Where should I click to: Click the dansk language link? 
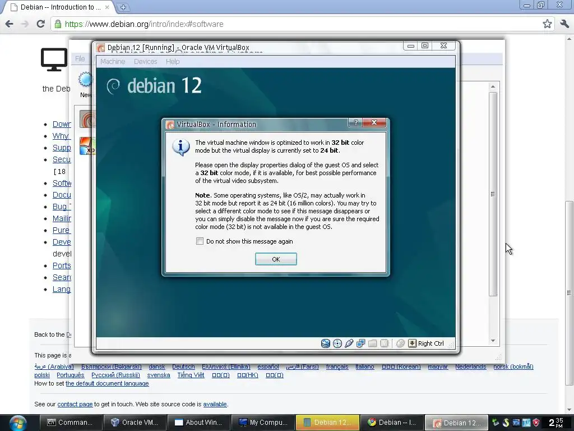[157, 366]
